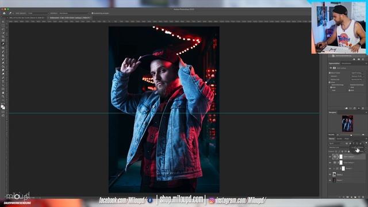368x207 pixels.
Task: Toggle visibility of the curves adjustment layer
Action: pyautogui.click(x=330, y=168)
